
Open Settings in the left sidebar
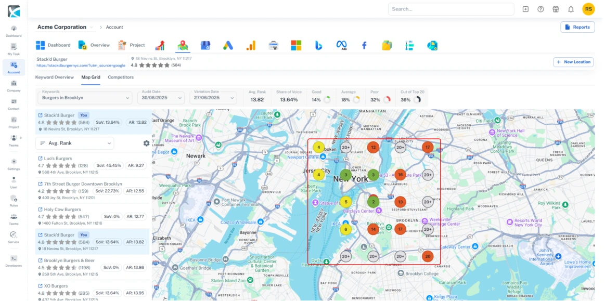coord(14,164)
